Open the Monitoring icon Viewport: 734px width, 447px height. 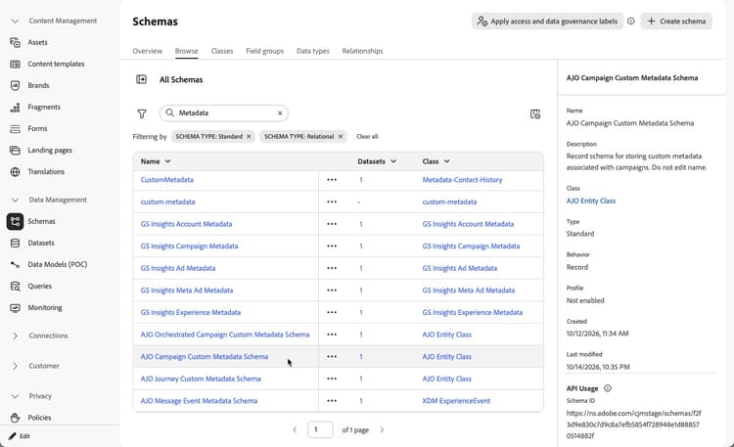[x=15, y=307]
